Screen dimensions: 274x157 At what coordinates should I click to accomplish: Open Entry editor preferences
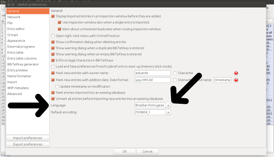point(28,29)
